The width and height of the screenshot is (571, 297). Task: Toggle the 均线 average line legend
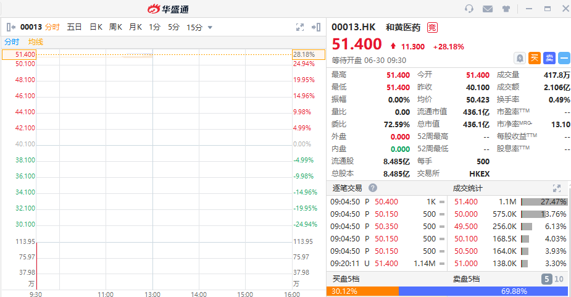click(x=36, y=42)
